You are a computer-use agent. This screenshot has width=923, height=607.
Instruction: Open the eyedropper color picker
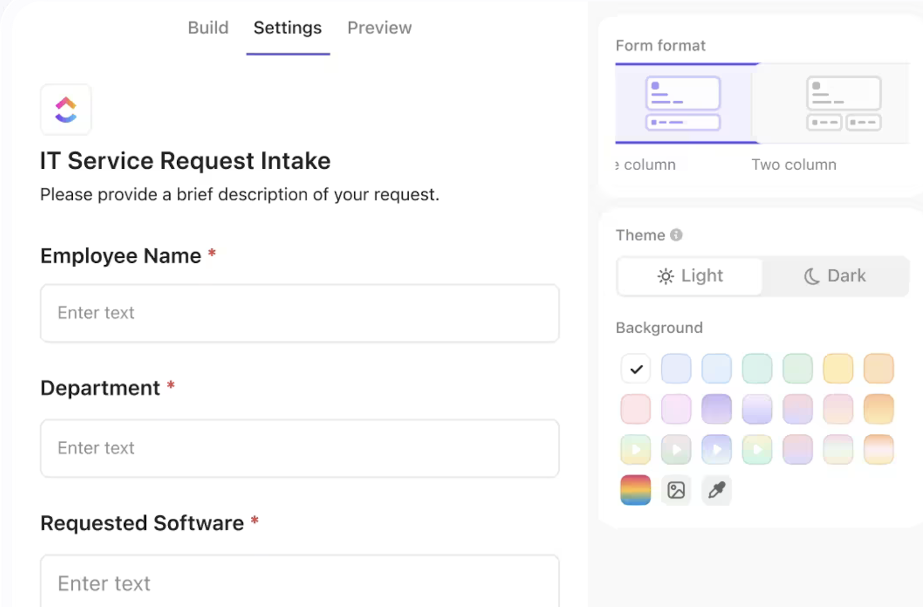(716, 490)
